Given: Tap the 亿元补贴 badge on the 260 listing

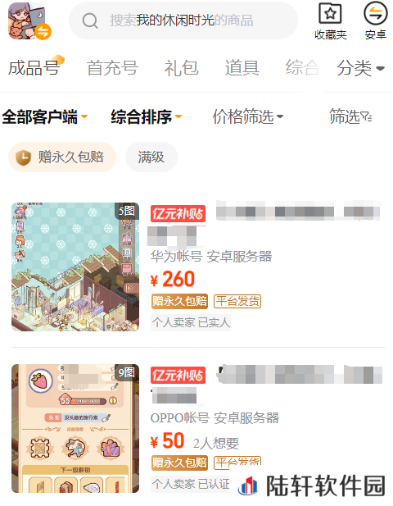Looking at the screenshot, I should click(178, 213).
